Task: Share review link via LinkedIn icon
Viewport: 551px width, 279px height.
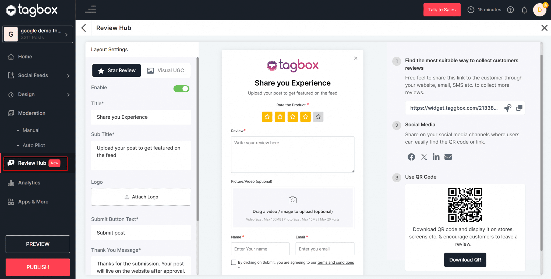Action: point(436,157)
